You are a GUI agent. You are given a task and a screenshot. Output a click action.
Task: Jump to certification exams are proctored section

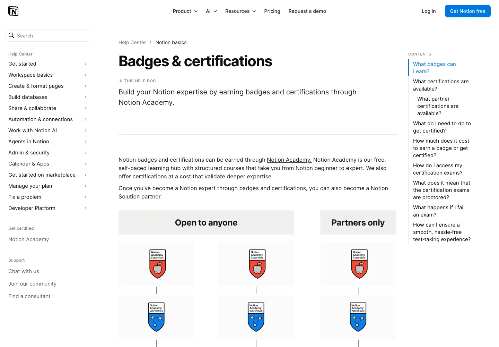pyautogui.click(x=441, y=190)
